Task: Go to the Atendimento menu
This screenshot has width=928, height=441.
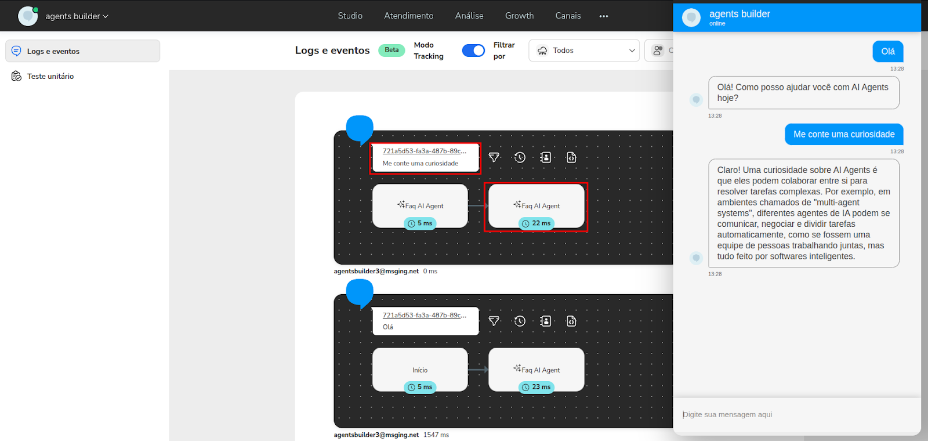Action: pyautogui.click(x=408, y=16)
